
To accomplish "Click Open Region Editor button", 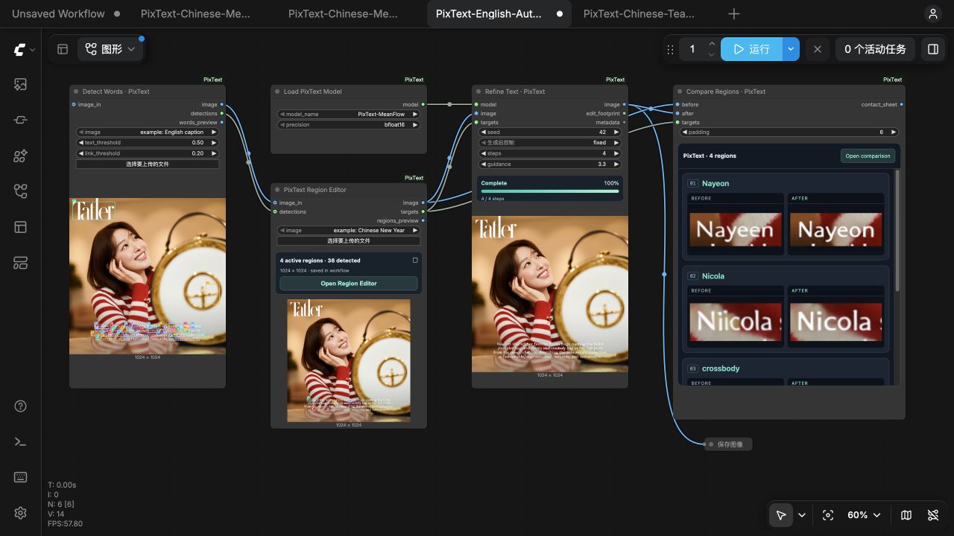I will 349,284.
